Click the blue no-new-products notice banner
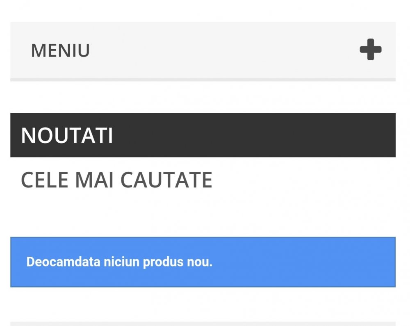Image resolution: width=410 pixels, height=326 pixels. [203, 262]
